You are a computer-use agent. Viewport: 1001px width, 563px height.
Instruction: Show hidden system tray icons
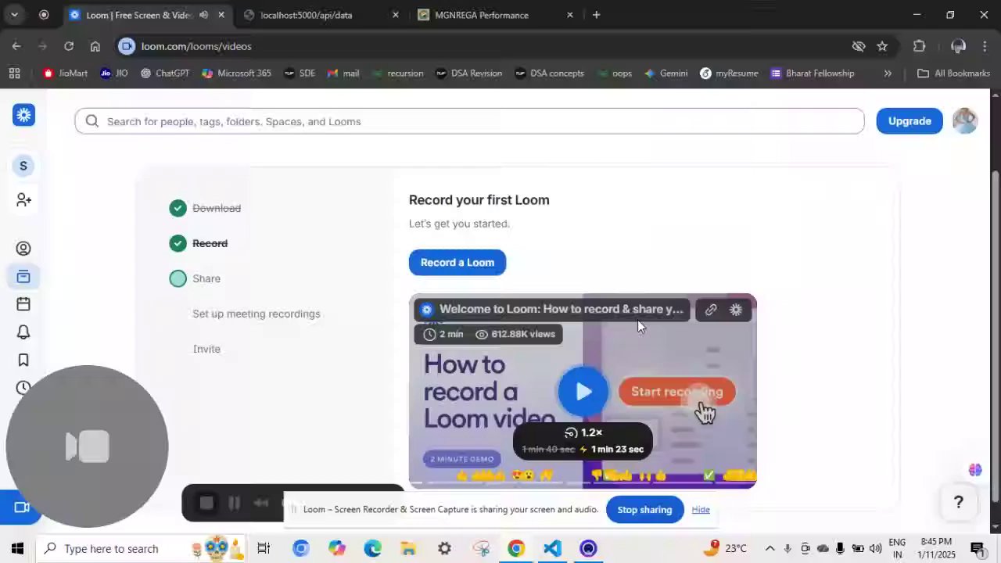click(770, 548)
